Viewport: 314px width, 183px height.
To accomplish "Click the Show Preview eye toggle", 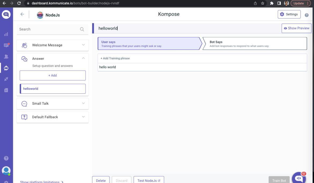I will 296,28.
